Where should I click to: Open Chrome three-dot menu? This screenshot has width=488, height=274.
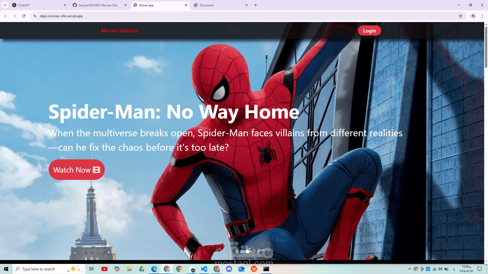(482, 16)
